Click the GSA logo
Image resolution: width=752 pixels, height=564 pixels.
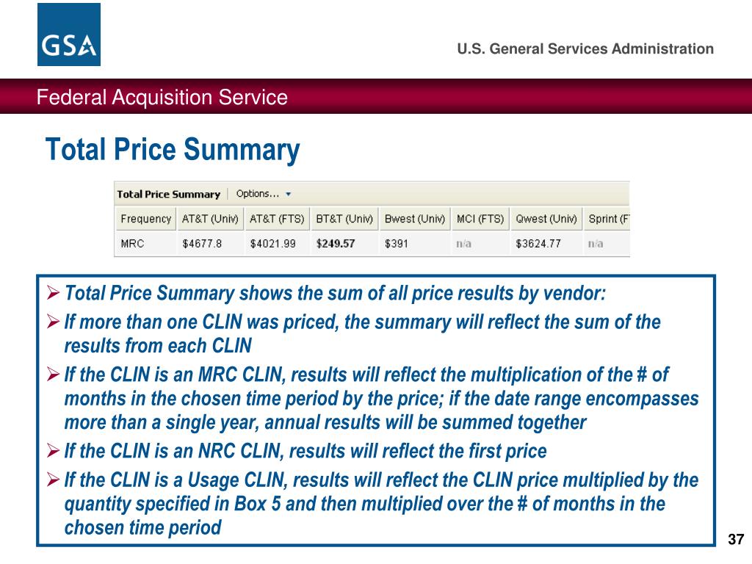click(69, 35)
